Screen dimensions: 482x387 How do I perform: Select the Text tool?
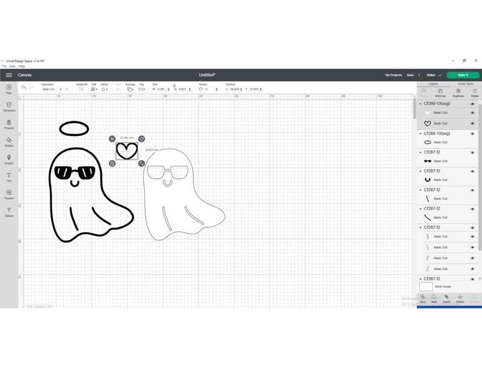pyautogui.click(x=9, y=177)
